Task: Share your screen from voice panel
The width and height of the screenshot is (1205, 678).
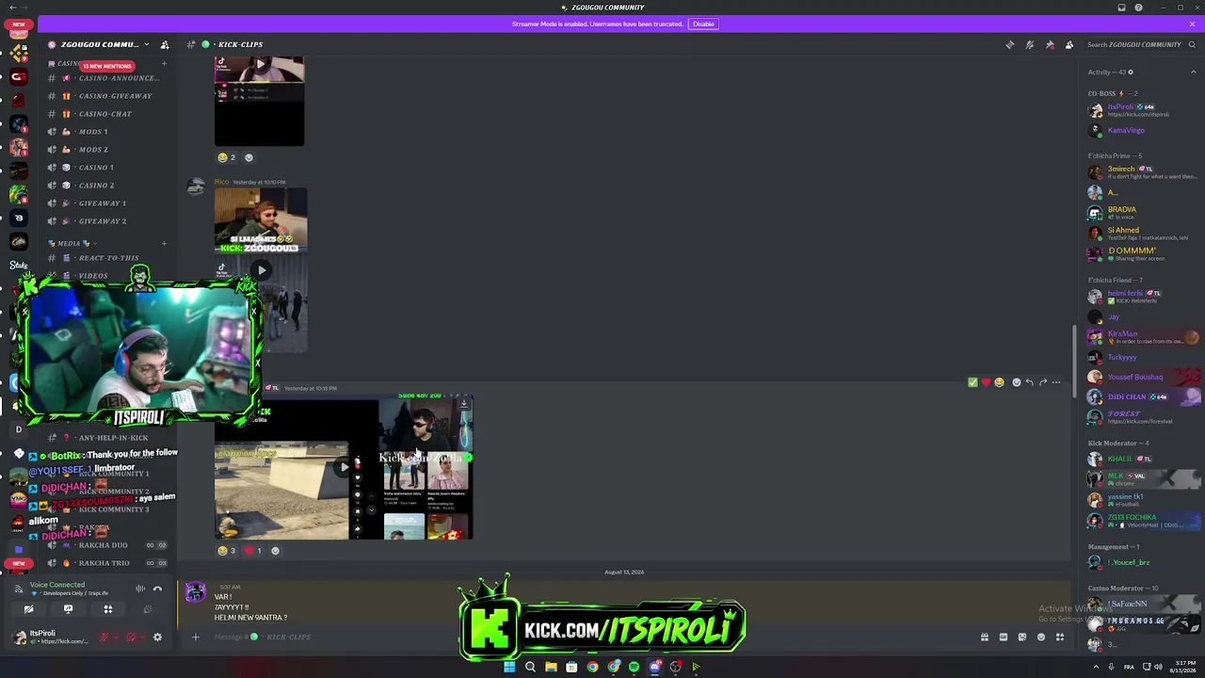Action: [x=68, y=609]
